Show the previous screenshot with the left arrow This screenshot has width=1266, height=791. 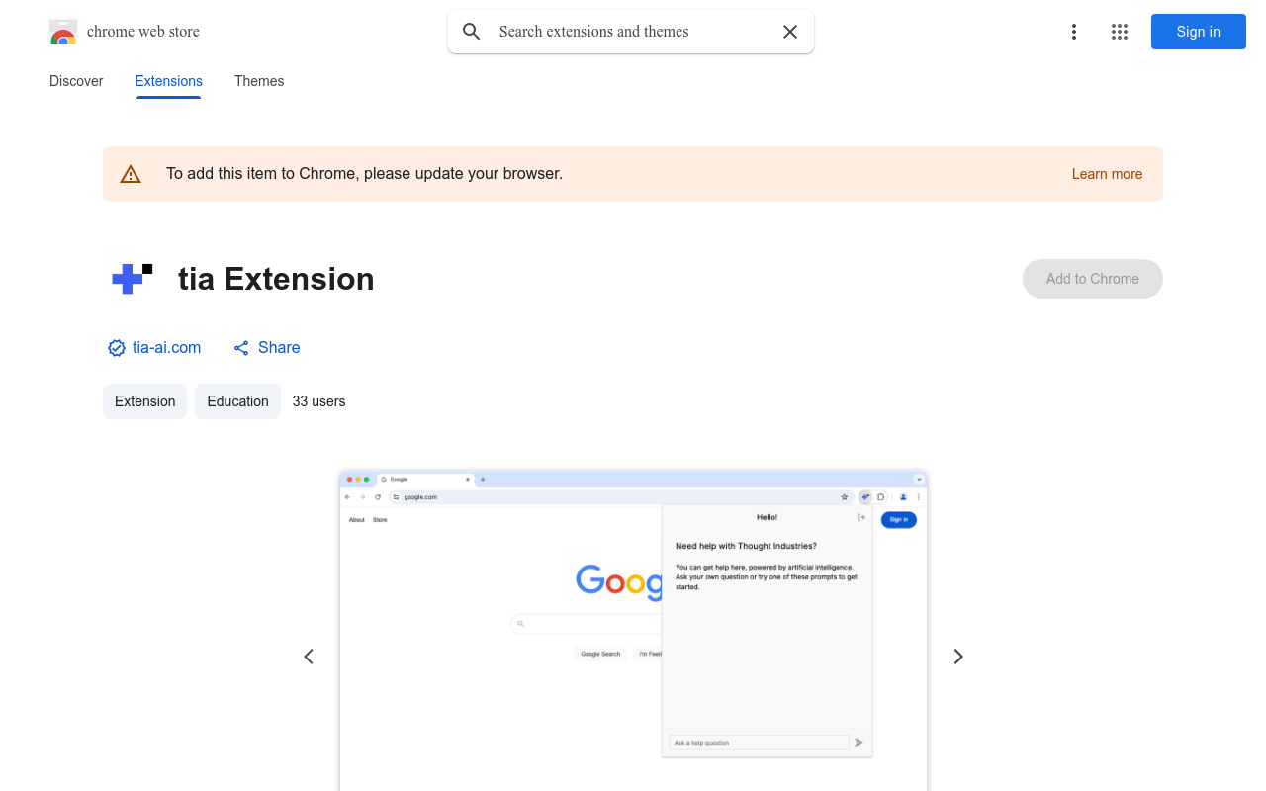tap(309, 657)
